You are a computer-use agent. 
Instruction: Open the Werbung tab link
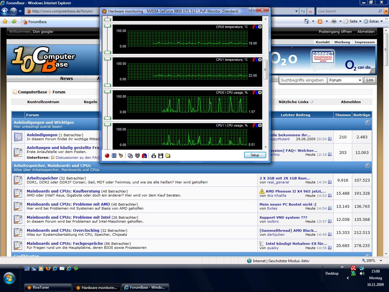[x=342, y=42]
